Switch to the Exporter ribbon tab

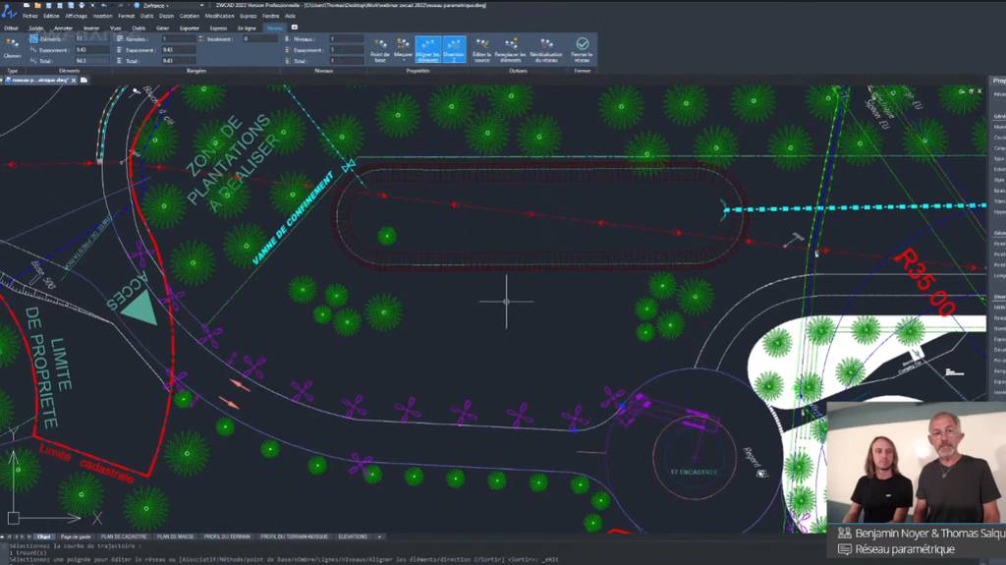[x=190, y=28]
